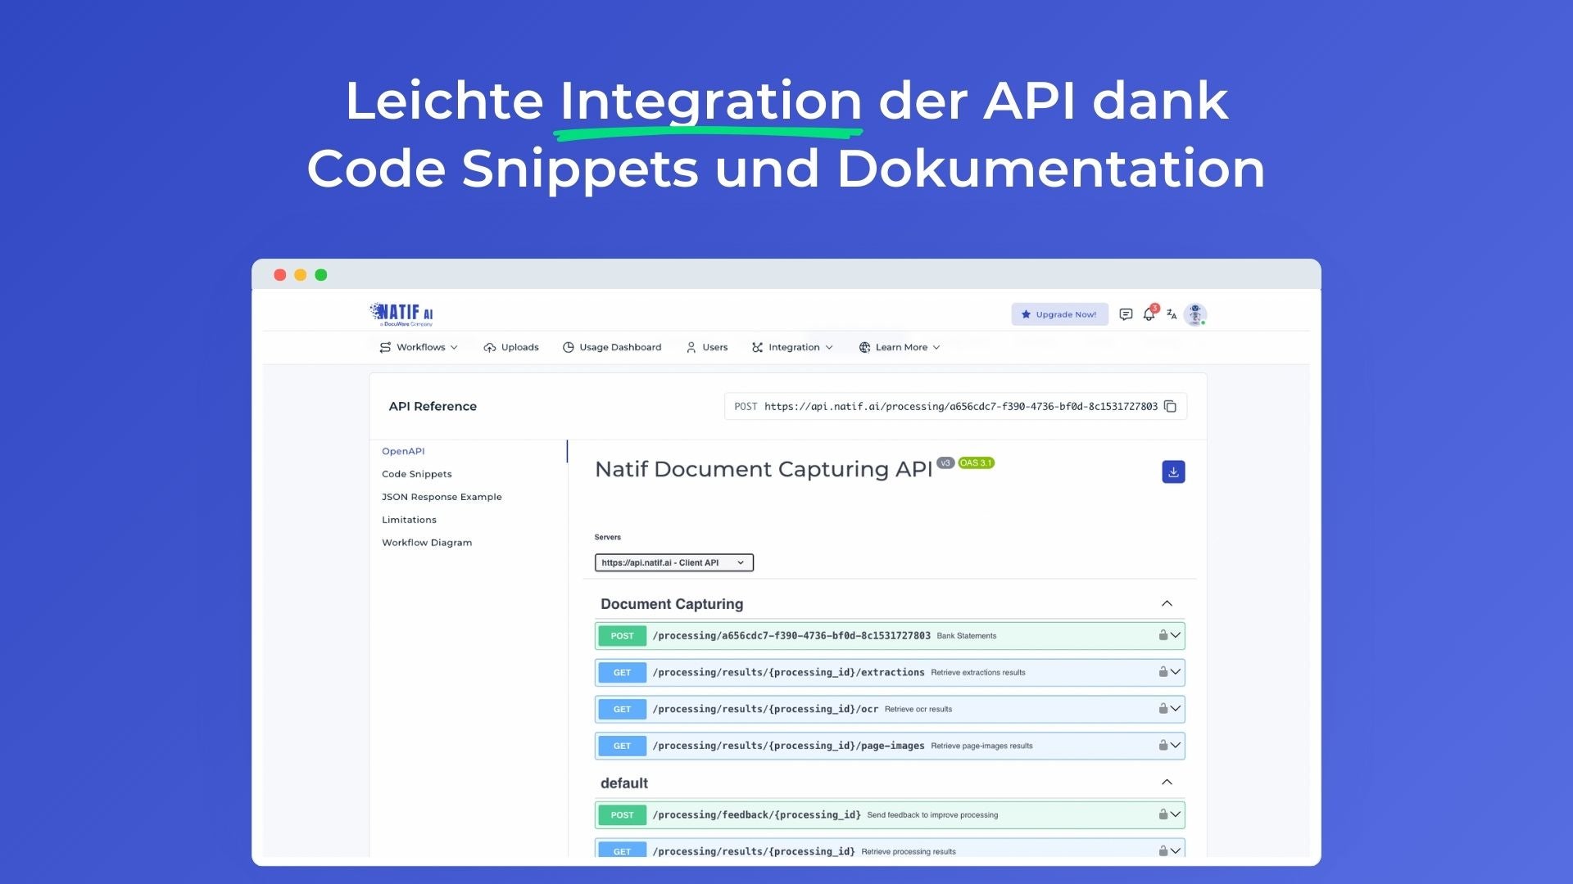Open the Servers dropdown selector
Screen dimensions: 1573x884
coord(673,562)
